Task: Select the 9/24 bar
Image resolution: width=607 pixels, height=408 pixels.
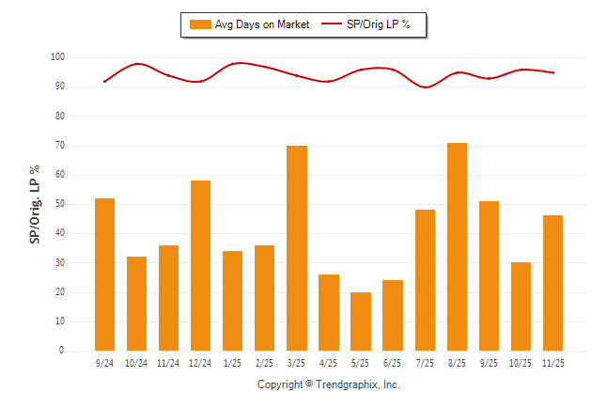Action: tap(104, 275)
